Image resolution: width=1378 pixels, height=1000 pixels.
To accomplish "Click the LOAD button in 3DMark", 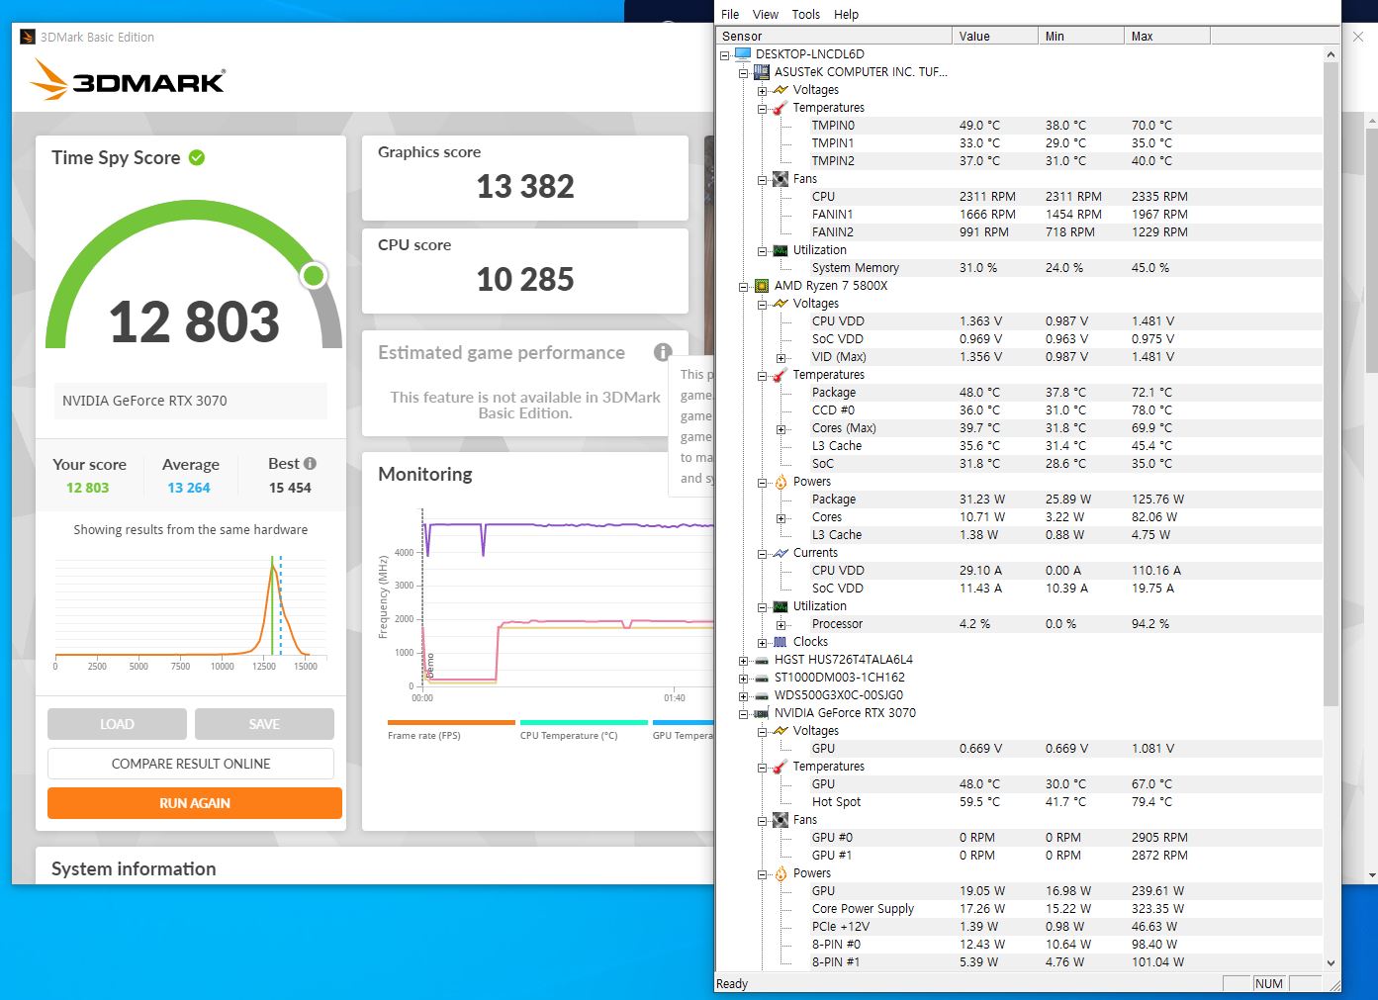I will coord(117,724).
